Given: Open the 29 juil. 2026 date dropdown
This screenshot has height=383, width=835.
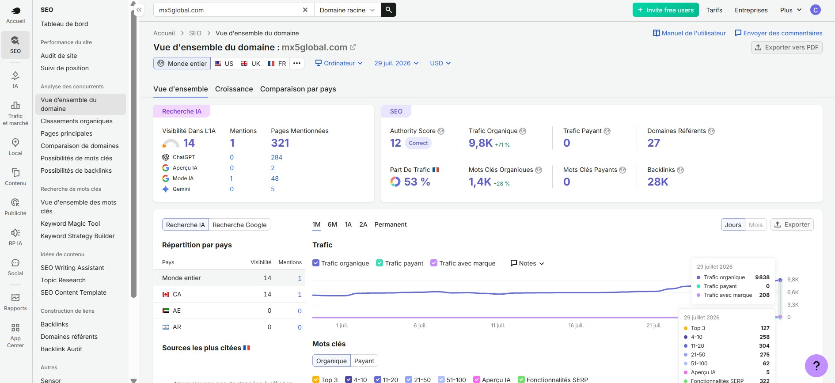Looking at the screenshot, I should click(x=396, y=63).
